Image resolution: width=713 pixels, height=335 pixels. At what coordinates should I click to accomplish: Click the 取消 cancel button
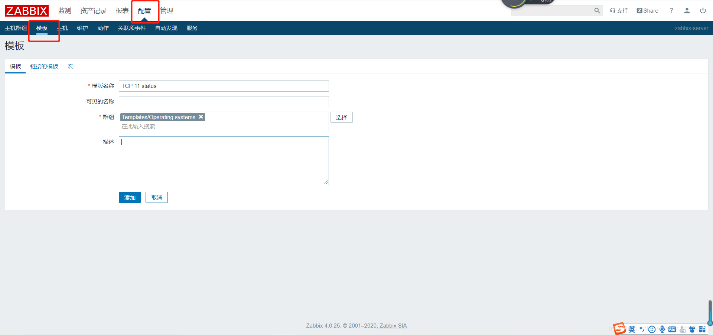(157, 197)
